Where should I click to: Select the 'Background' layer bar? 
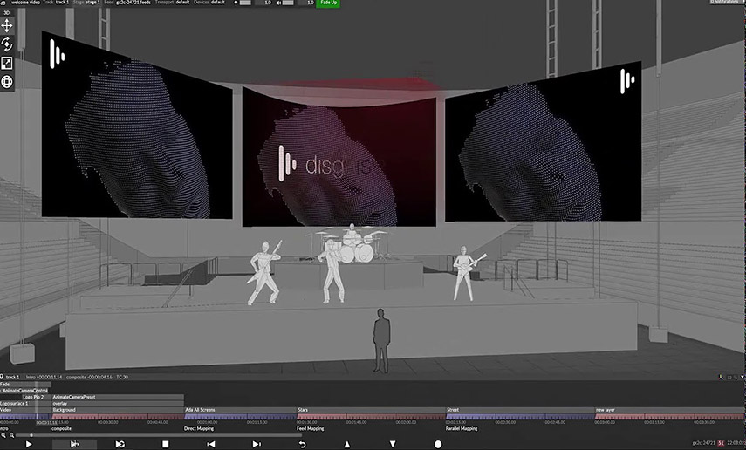[x=118, y=410]
